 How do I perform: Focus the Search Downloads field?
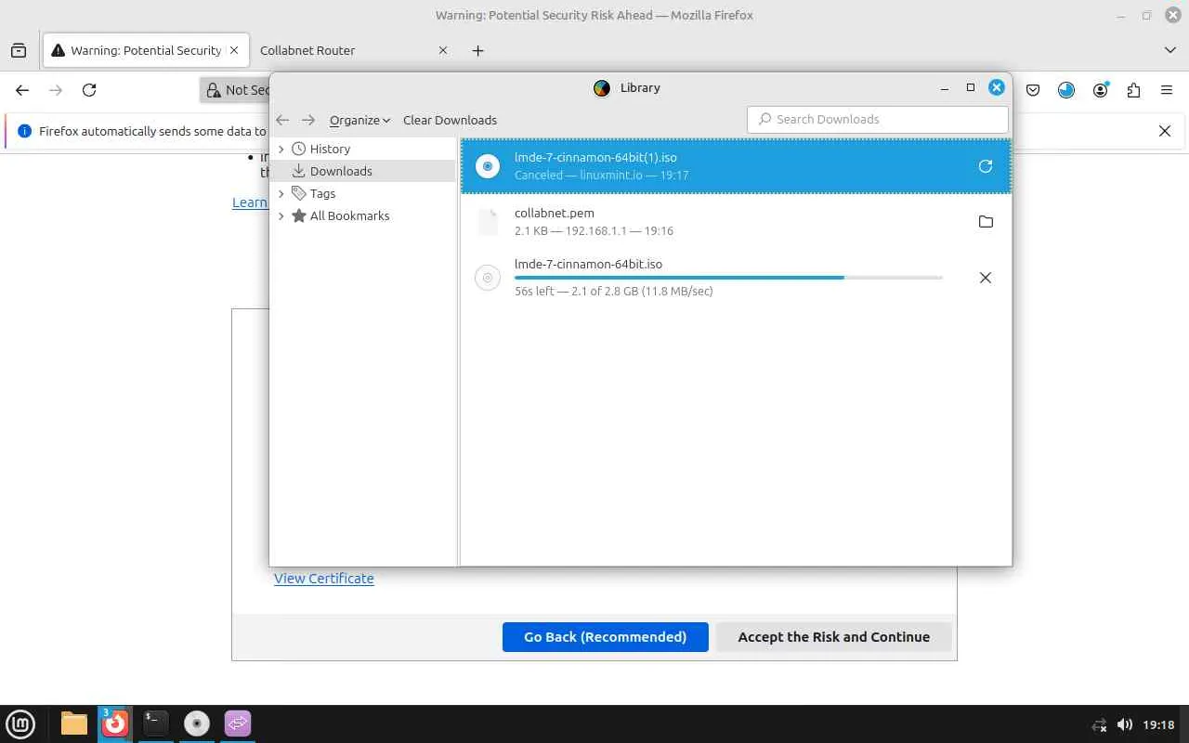pos(878,119)
